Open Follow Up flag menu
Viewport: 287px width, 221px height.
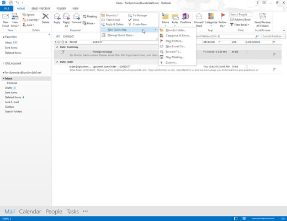pos(222,20)
